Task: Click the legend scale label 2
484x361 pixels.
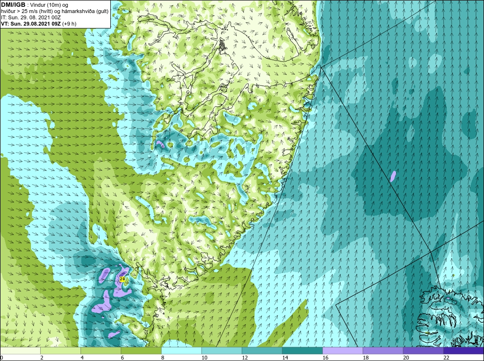Action: (42, 358)
